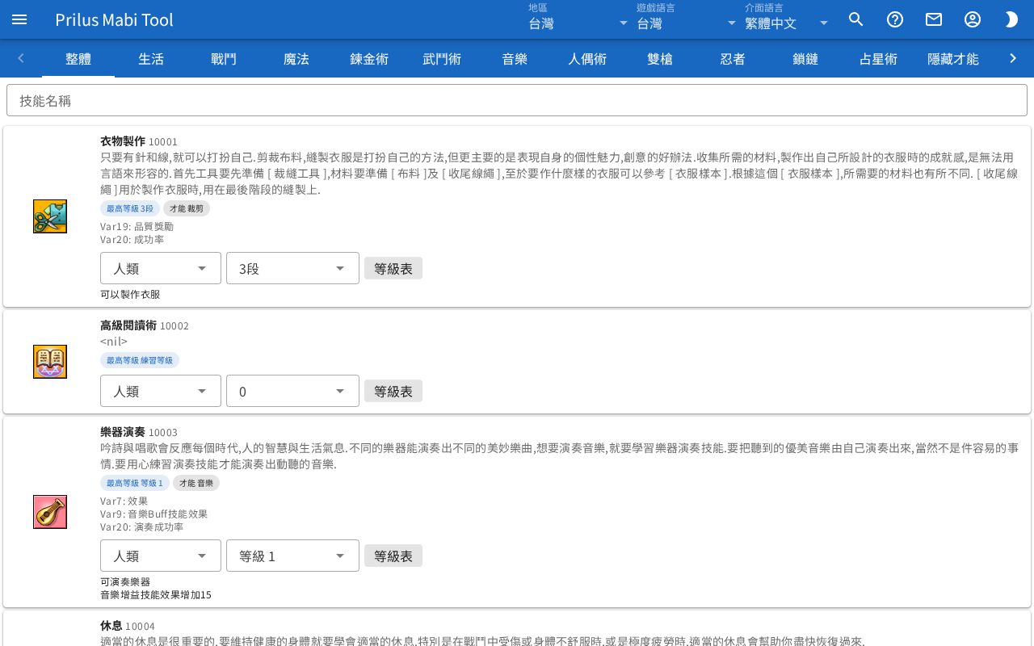The height and width of the screenshot is (646, 1034).
Task: Select the 整體 tab
Action: point(78,58)
